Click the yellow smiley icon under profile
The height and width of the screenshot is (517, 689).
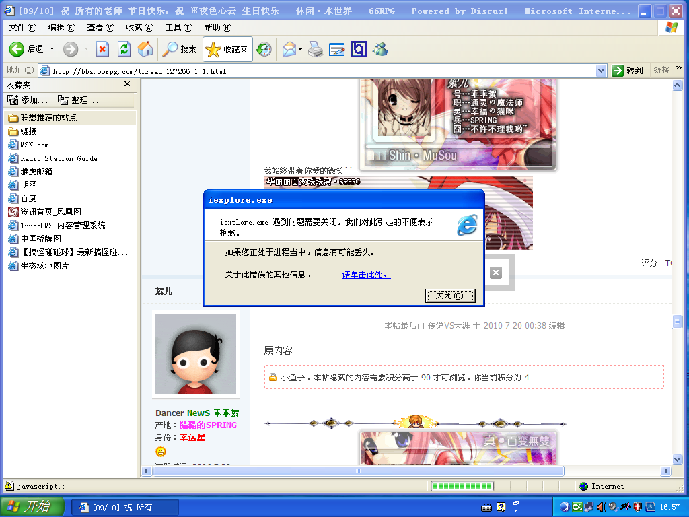(x=161, y=452)
